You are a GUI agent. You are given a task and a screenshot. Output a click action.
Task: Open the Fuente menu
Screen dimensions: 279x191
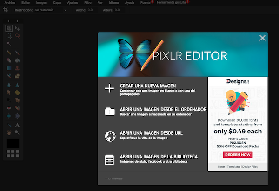point(146,3)
